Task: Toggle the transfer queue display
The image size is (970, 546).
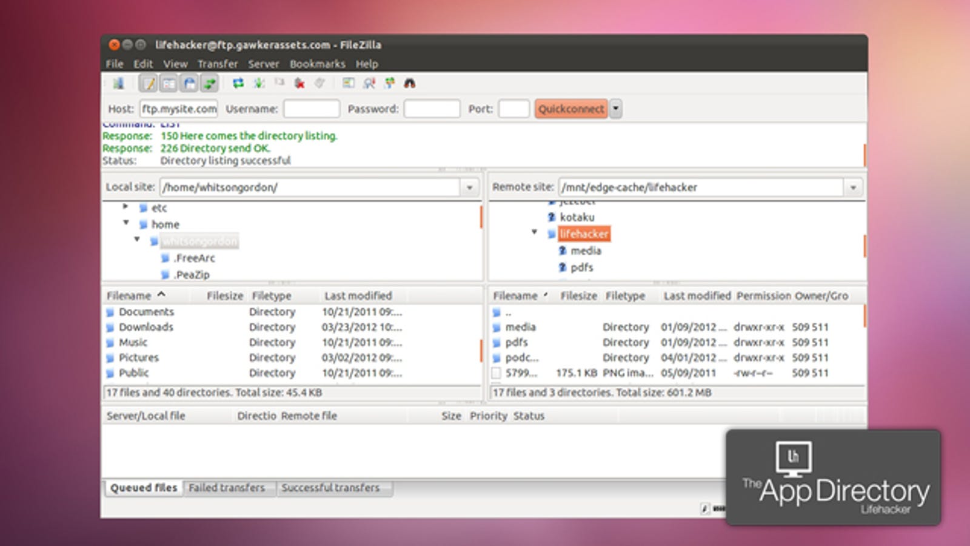Action: (x=210, y=83)
